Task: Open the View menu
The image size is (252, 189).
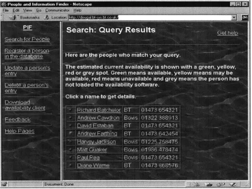Action: point(28,10)
